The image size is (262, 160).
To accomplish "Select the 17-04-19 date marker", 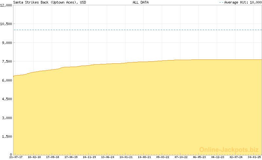I will tap(71, 157).
